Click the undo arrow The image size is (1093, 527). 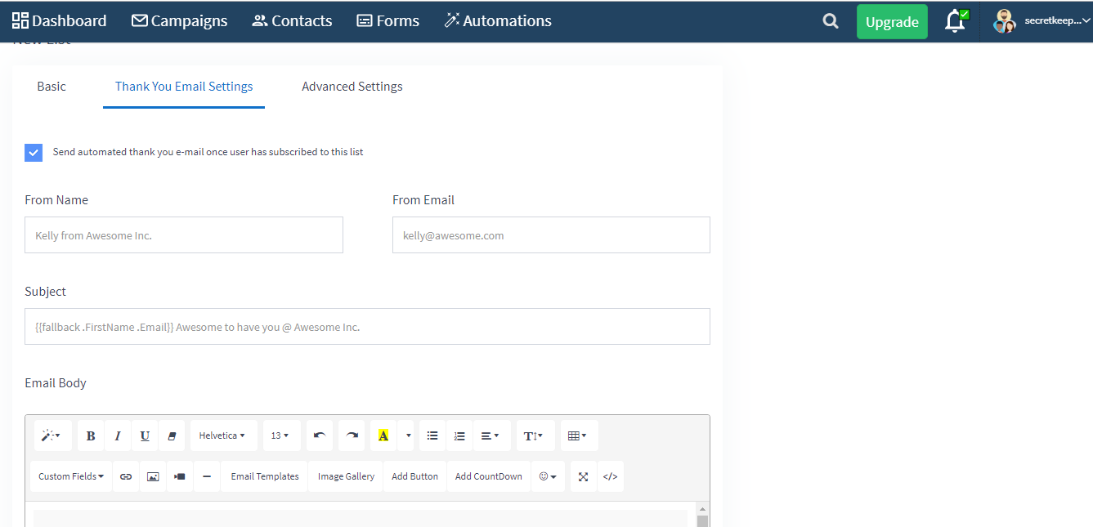pos(320,435)
